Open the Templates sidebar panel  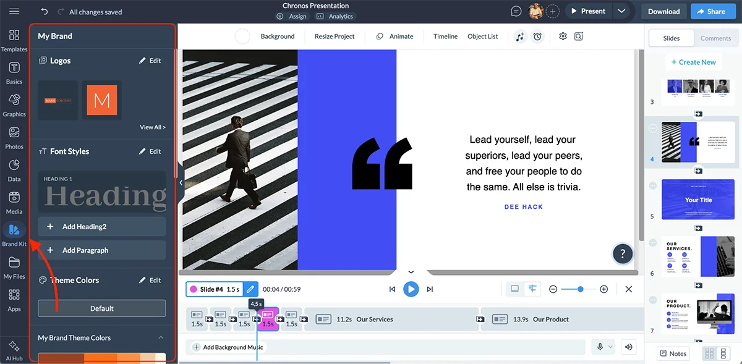point(14,40)
